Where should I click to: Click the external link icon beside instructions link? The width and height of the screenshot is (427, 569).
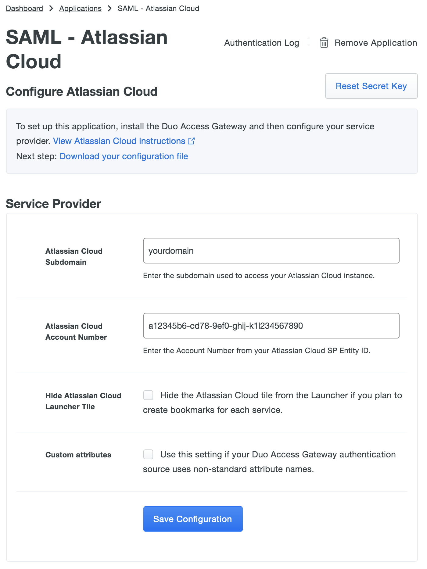coord(191,141)
